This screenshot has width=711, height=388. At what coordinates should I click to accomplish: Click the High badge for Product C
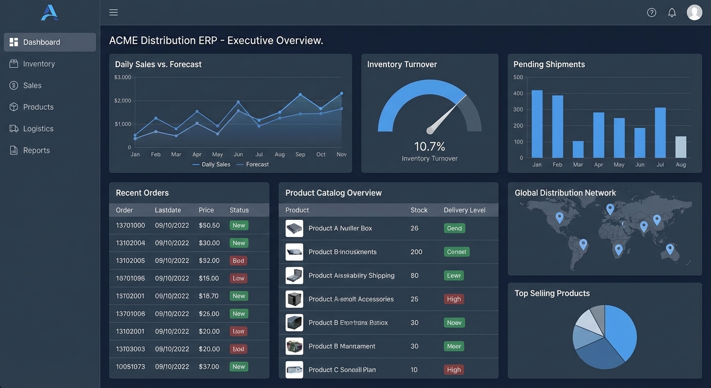pyautogui.click(x=453, y=370)
